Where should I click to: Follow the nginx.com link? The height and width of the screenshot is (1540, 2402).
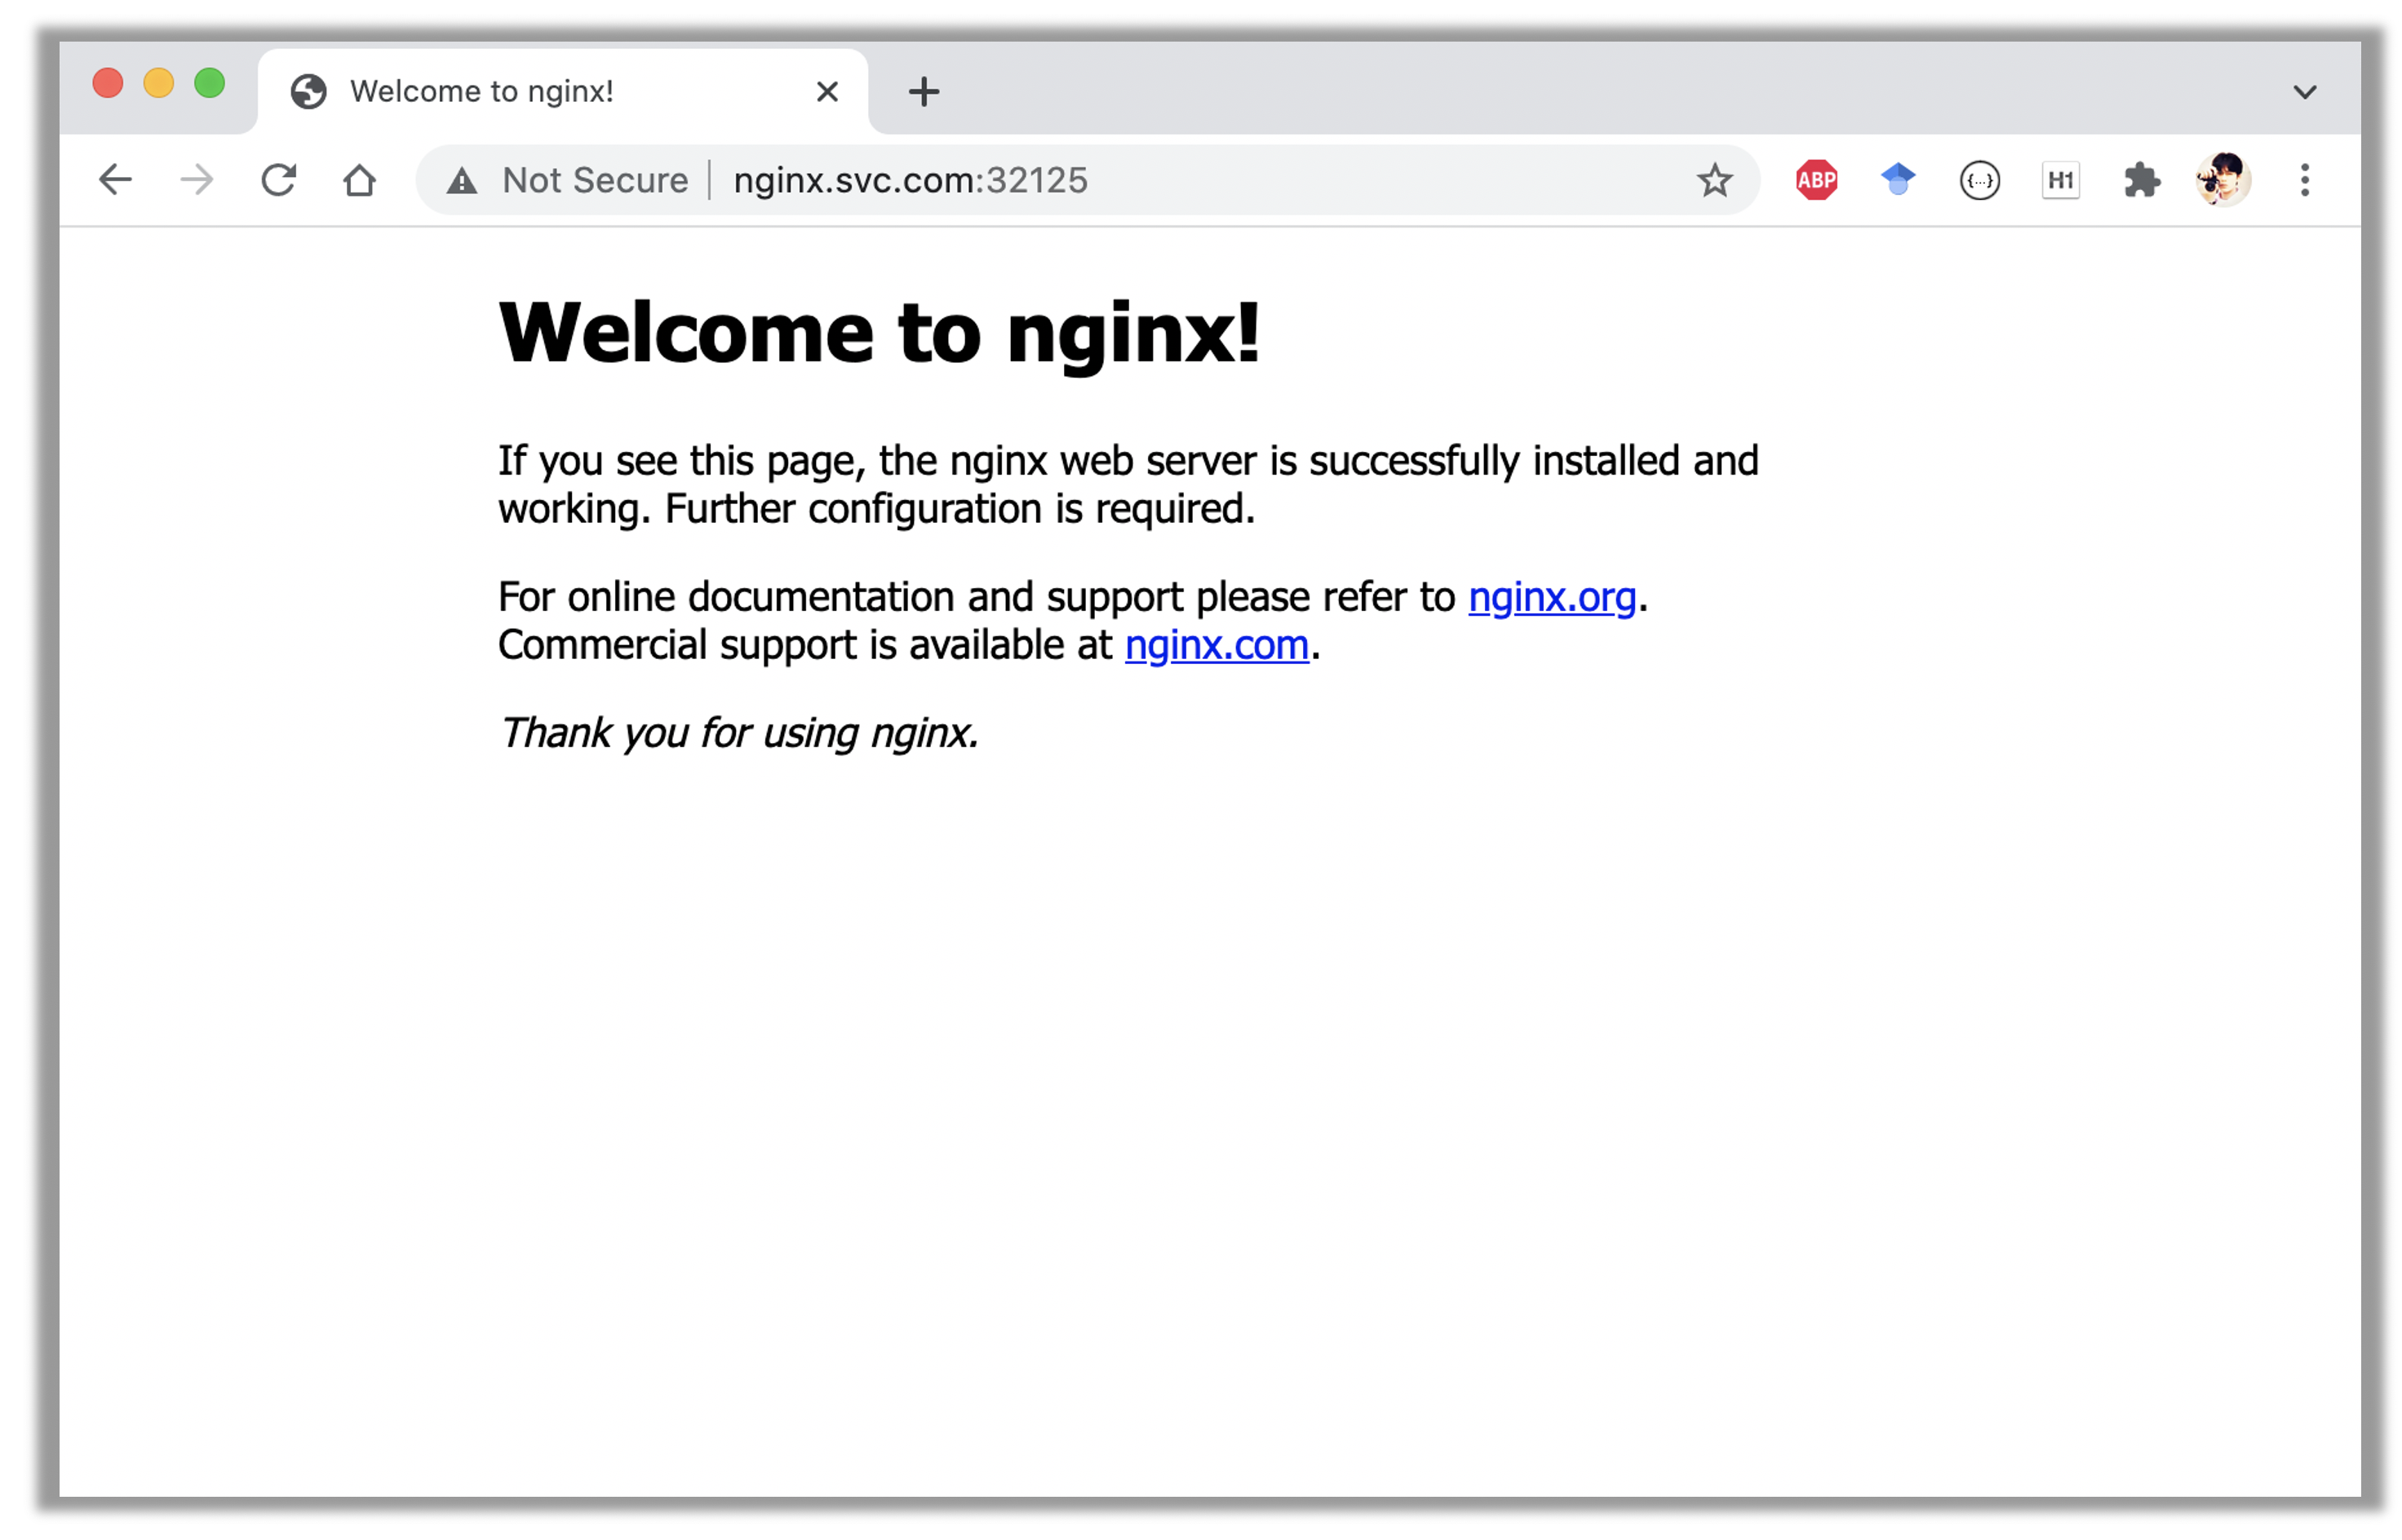click(1217, 645)
